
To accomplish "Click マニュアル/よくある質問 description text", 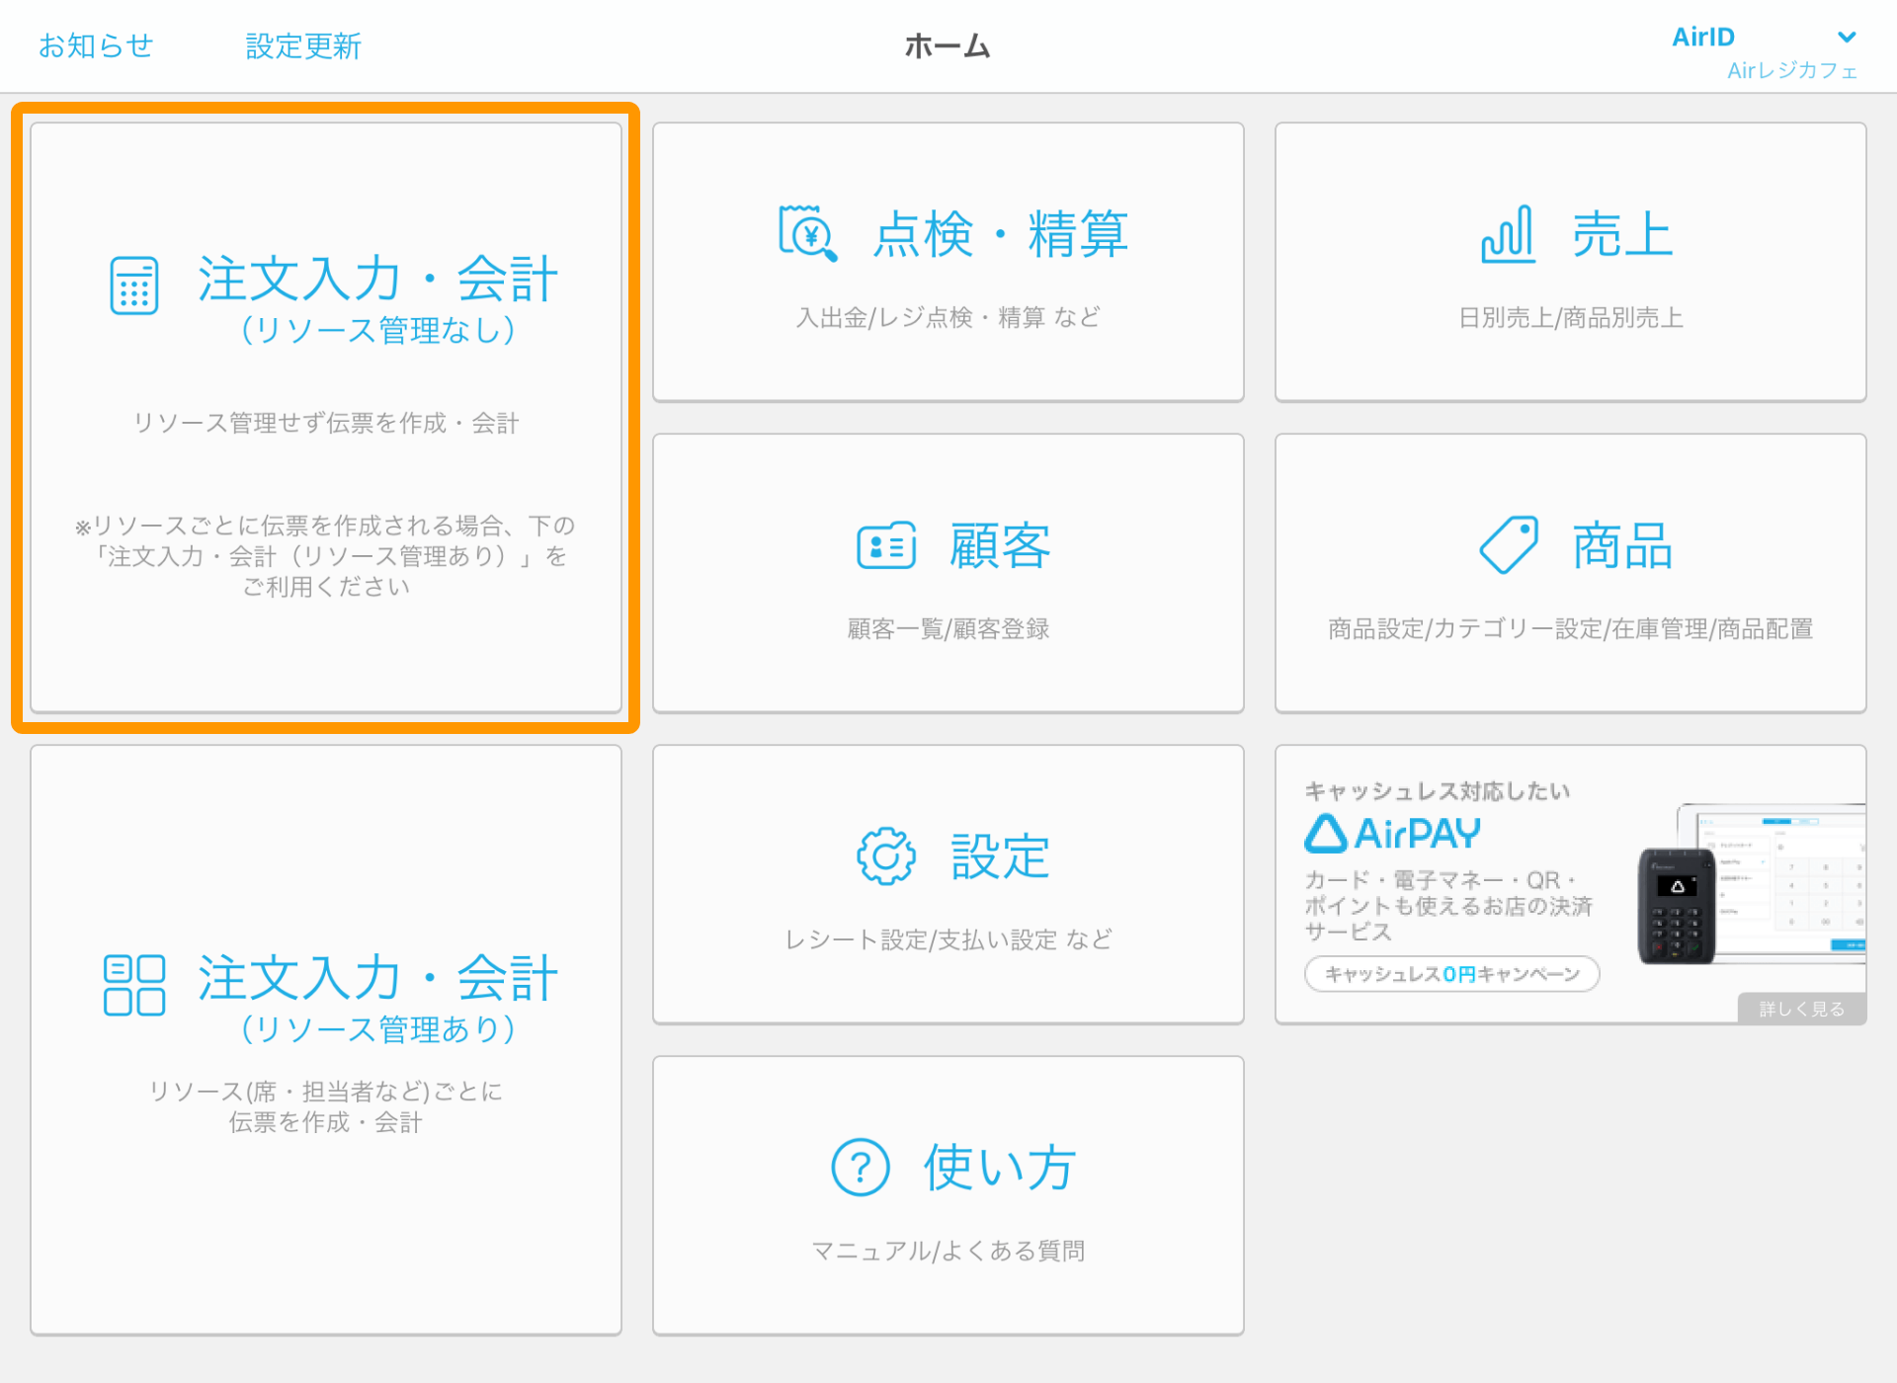I will point(948,1251).
